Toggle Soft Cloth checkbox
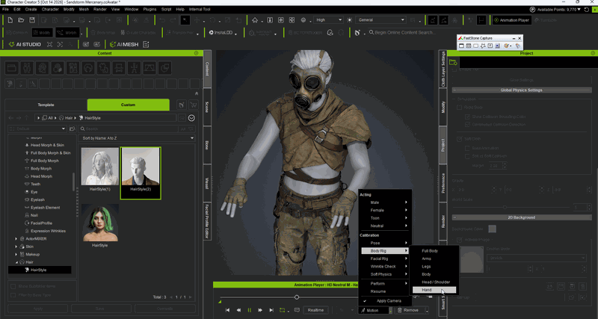598x319 pixels. [x=460, y=139]
